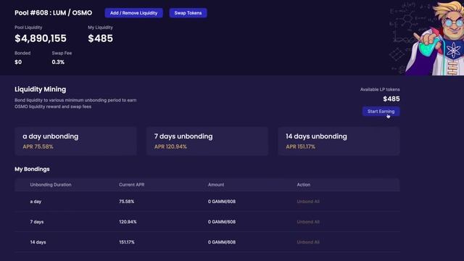Click the Start Earning button
This screenshot has height=261, width=464.
click(x=381, y=111)
